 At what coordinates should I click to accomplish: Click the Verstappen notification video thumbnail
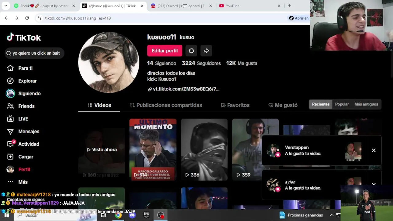click(353, 151)
